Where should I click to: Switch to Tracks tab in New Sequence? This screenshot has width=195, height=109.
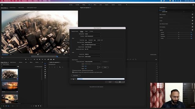(86, 31)
